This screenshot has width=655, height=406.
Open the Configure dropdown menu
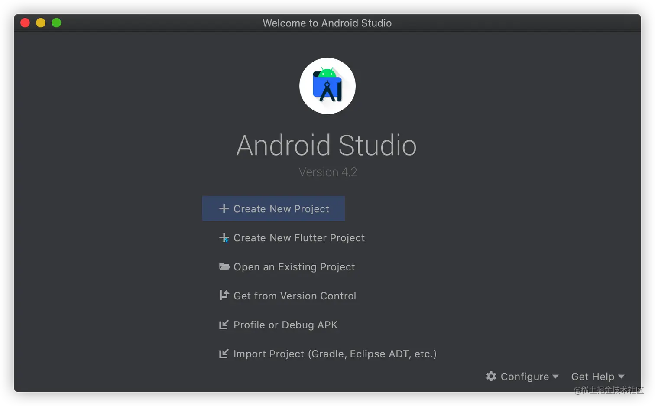522,377
